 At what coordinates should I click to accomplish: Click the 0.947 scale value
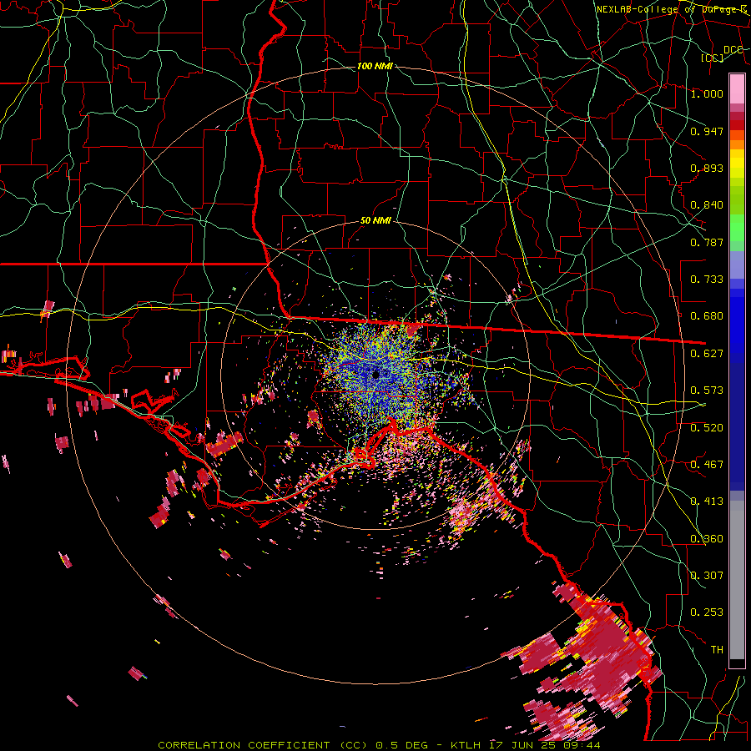coord(707,131)
